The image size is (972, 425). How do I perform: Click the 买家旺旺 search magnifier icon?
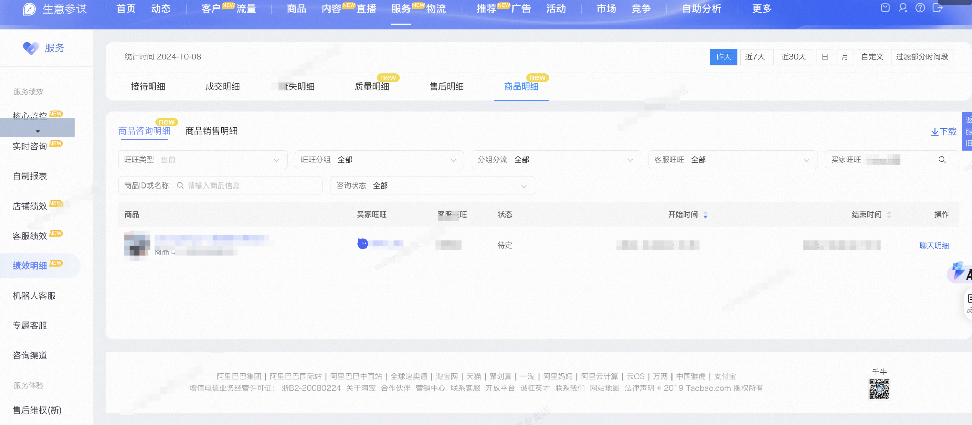tap(942, 160)
